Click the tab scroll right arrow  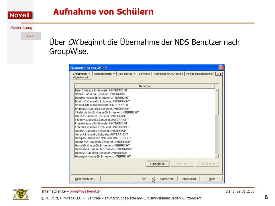(221, 74)
